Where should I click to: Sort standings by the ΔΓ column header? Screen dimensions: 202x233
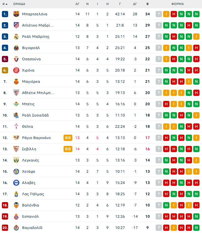(135, 4)
